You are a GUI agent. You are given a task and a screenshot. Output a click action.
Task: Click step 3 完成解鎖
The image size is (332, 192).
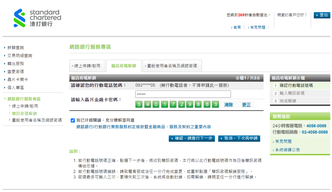(300, 101)
